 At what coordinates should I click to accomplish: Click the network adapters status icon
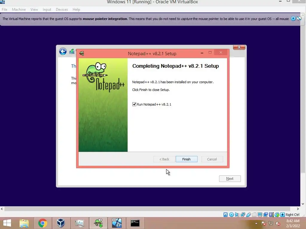243,215
